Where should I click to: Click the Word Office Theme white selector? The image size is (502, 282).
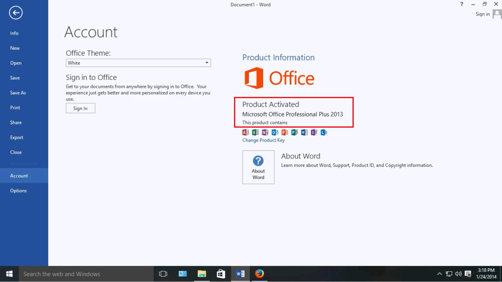point(138,63)
